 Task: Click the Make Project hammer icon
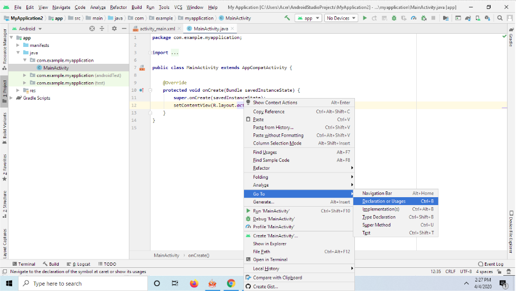(287, 18)
